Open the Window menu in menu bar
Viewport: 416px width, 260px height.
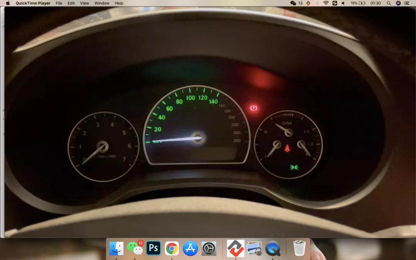point(102,3)
